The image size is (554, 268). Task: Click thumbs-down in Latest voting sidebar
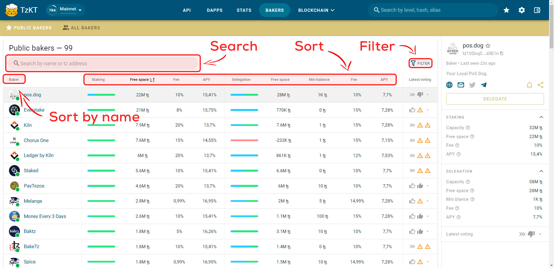pyautogui.click(x=531, y=234)
